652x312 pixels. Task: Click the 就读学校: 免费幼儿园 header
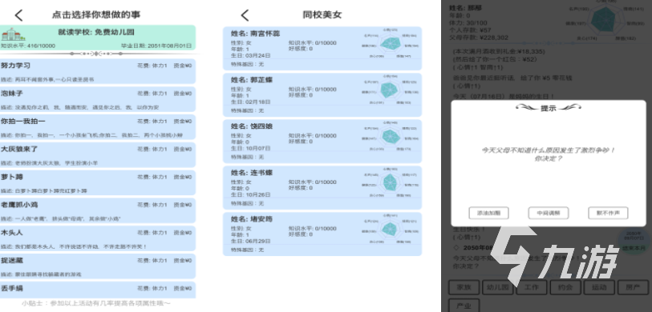[96, 32]
